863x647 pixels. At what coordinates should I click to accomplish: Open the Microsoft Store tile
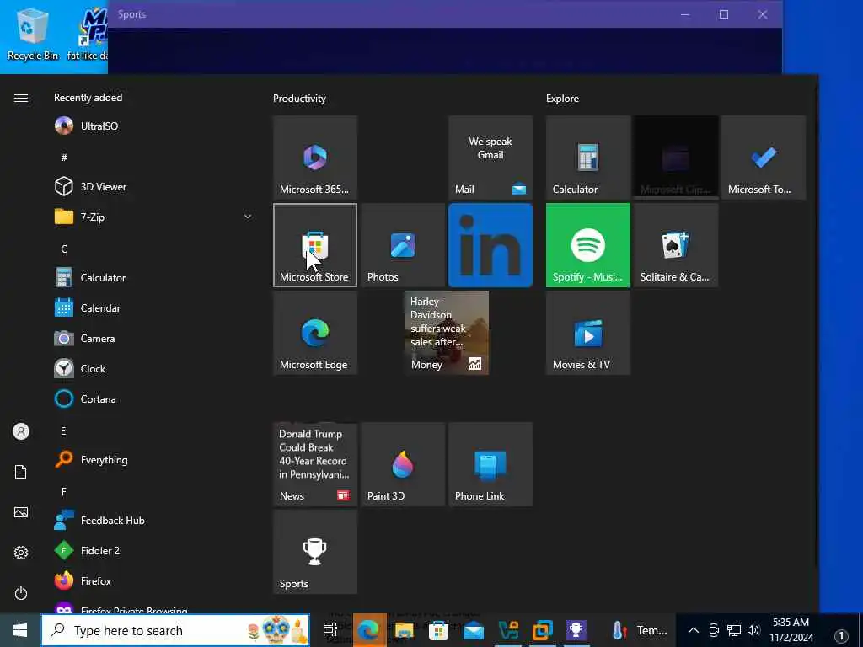click(315, 245)
